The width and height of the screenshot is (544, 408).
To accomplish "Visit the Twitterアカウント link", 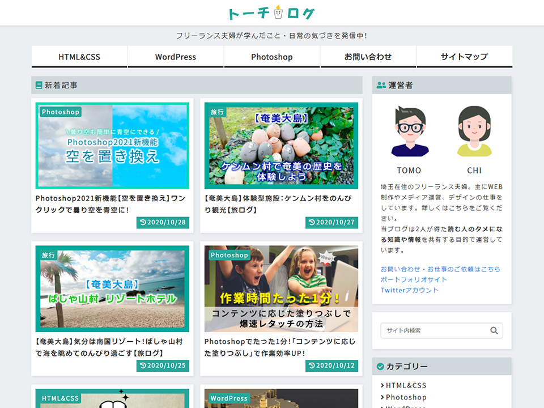I will coord(409,290).
